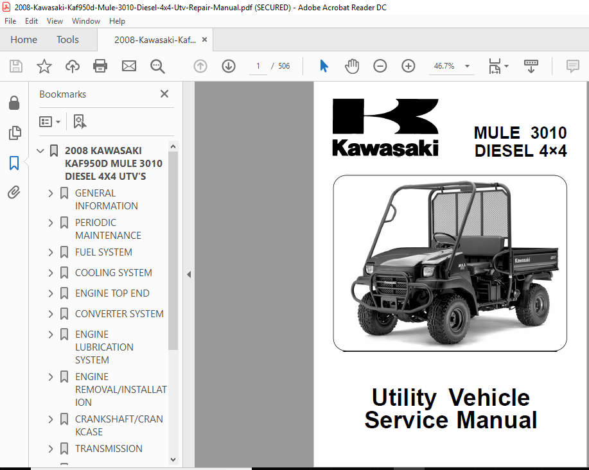The height and width of the screenshot is (470, 589).
Task: Expand the Converter System bookmark
Action: (51, 314)
